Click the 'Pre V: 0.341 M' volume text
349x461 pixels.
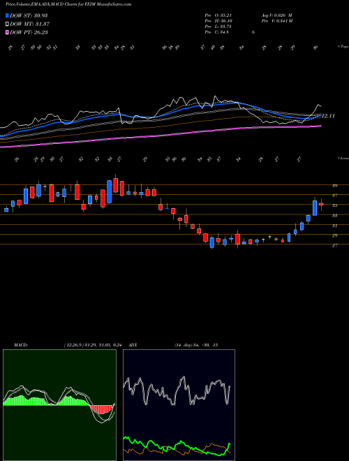coord(276,21)
